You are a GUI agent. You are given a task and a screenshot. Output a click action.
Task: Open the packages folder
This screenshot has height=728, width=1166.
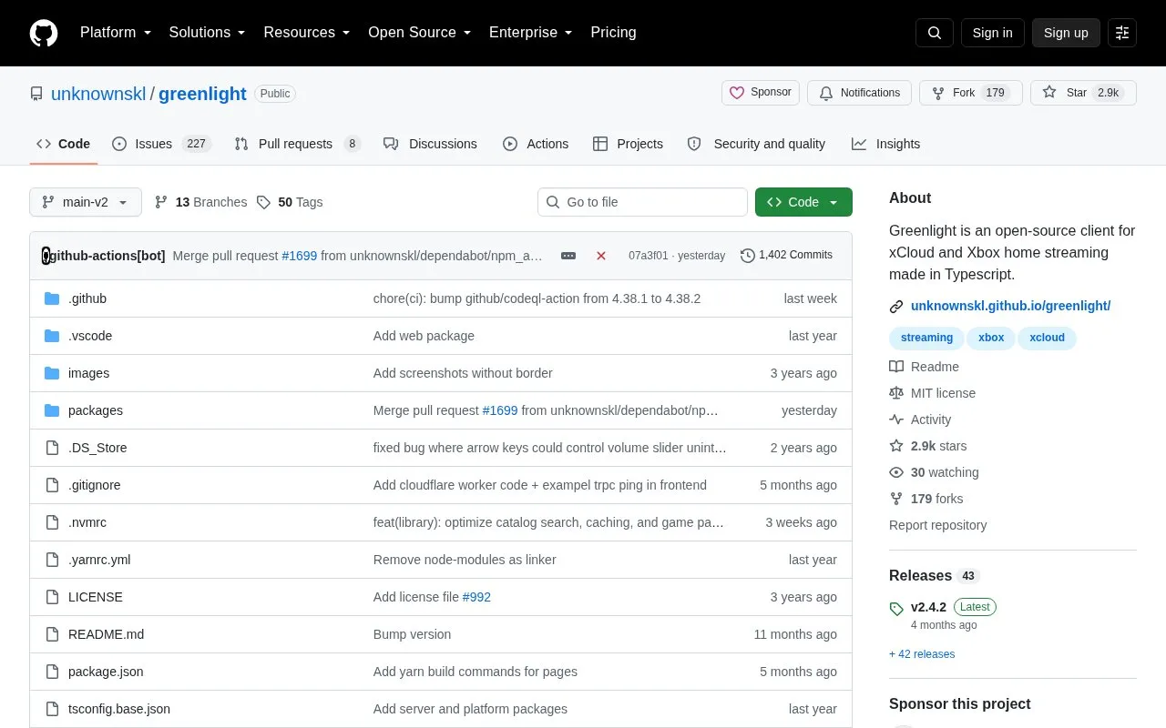click(x=96, y=410)
